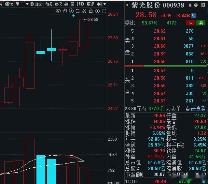Open the circled 1 info icon
Screen dimensions: 208x184
pos(196,5)
